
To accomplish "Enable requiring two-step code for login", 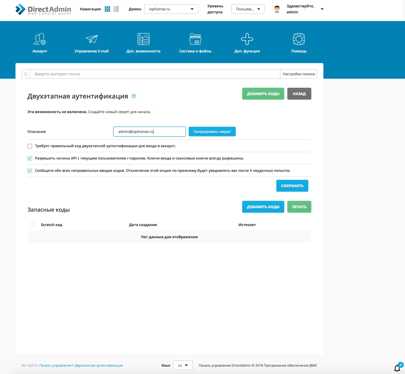I will [30, 146].
